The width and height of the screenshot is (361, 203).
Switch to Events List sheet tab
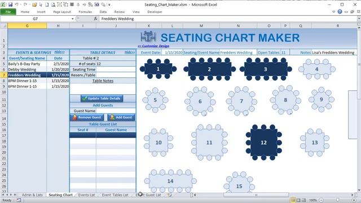pyautogui.click(x=86, y=195)
